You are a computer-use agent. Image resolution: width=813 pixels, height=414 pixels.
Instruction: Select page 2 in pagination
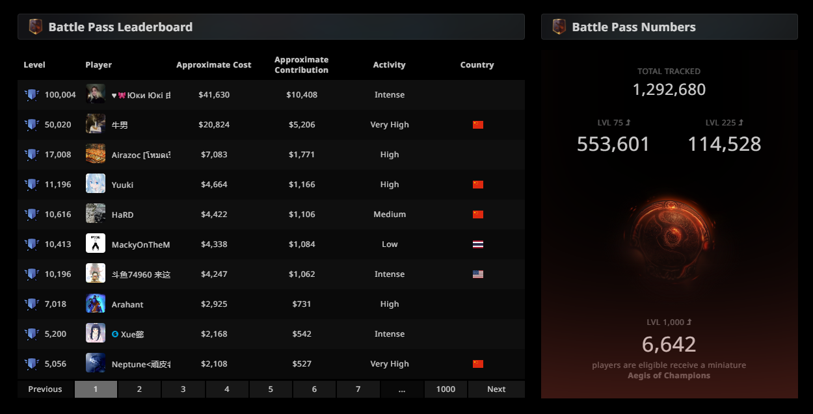point(139,389)
